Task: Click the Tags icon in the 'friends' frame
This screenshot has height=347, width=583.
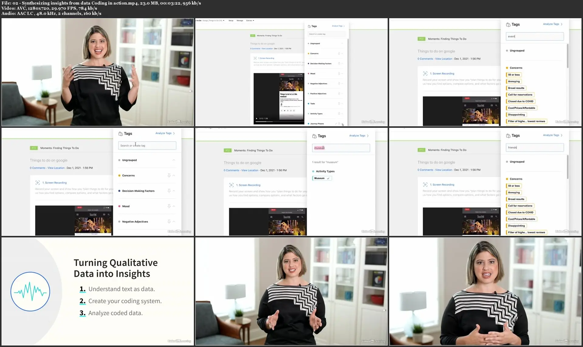Action: (x=508, y=136)
